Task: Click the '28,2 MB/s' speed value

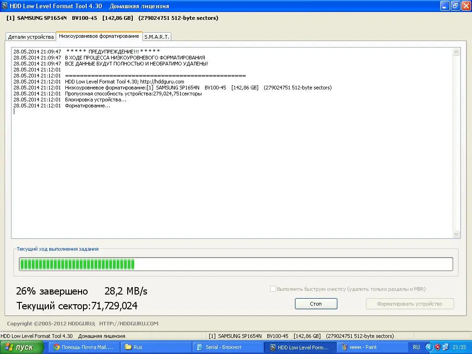Action: [x=126, y=291]
